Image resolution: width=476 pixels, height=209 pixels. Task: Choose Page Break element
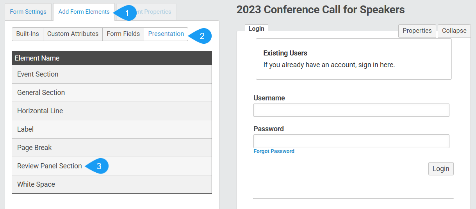pyautogui.click(x=112, y=148)
